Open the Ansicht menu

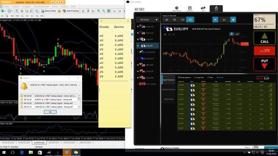point(16,6)
